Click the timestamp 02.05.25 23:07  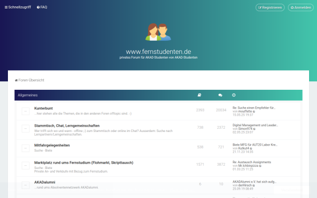[243, 132]
